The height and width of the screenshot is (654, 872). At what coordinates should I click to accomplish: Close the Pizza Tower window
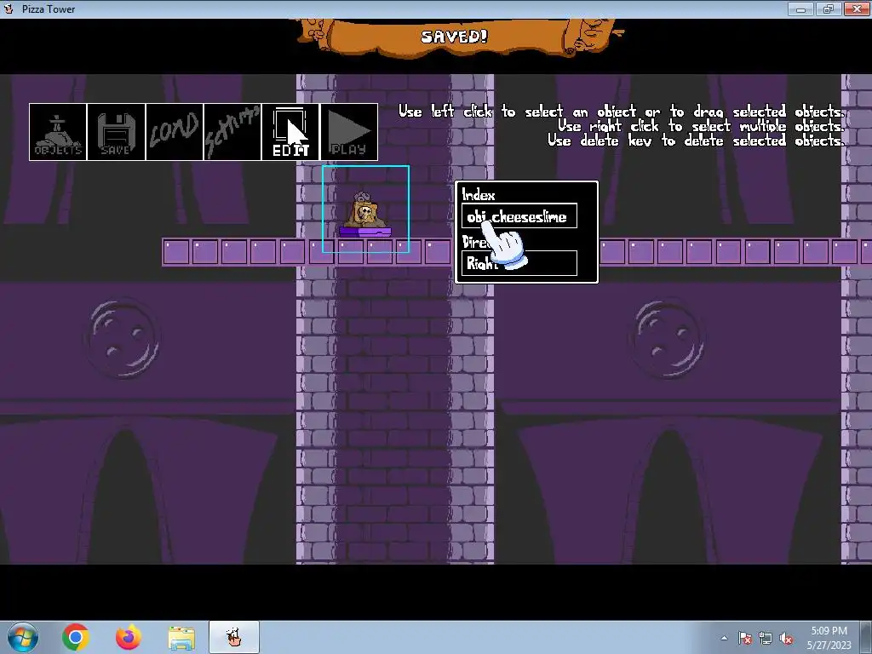(x=857, y=9)
